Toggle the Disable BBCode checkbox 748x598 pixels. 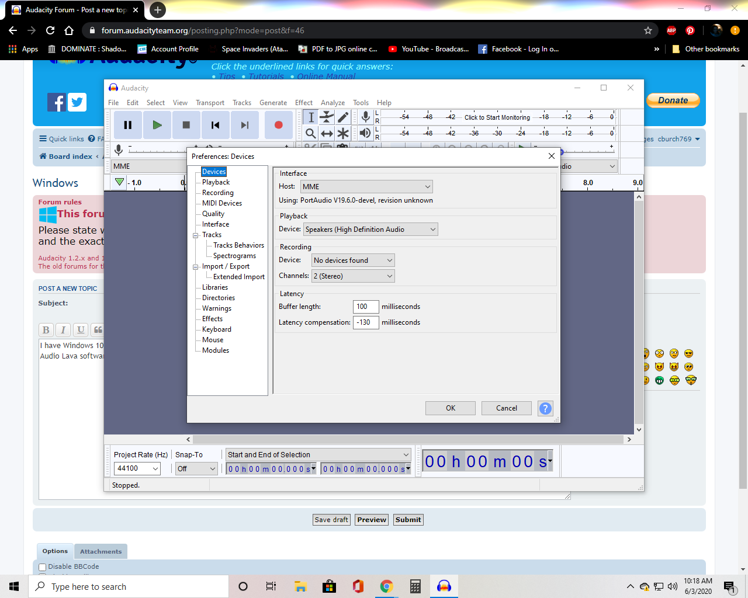point(43,567)
